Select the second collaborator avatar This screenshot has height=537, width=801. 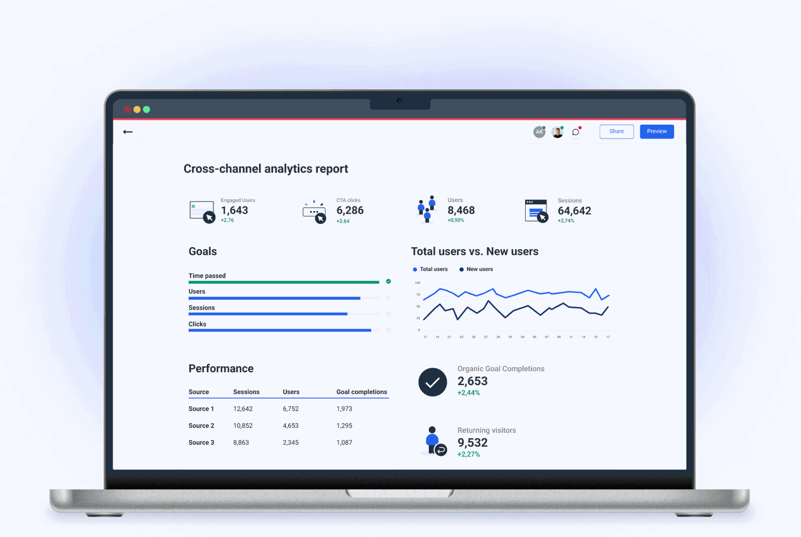(557, 132)
